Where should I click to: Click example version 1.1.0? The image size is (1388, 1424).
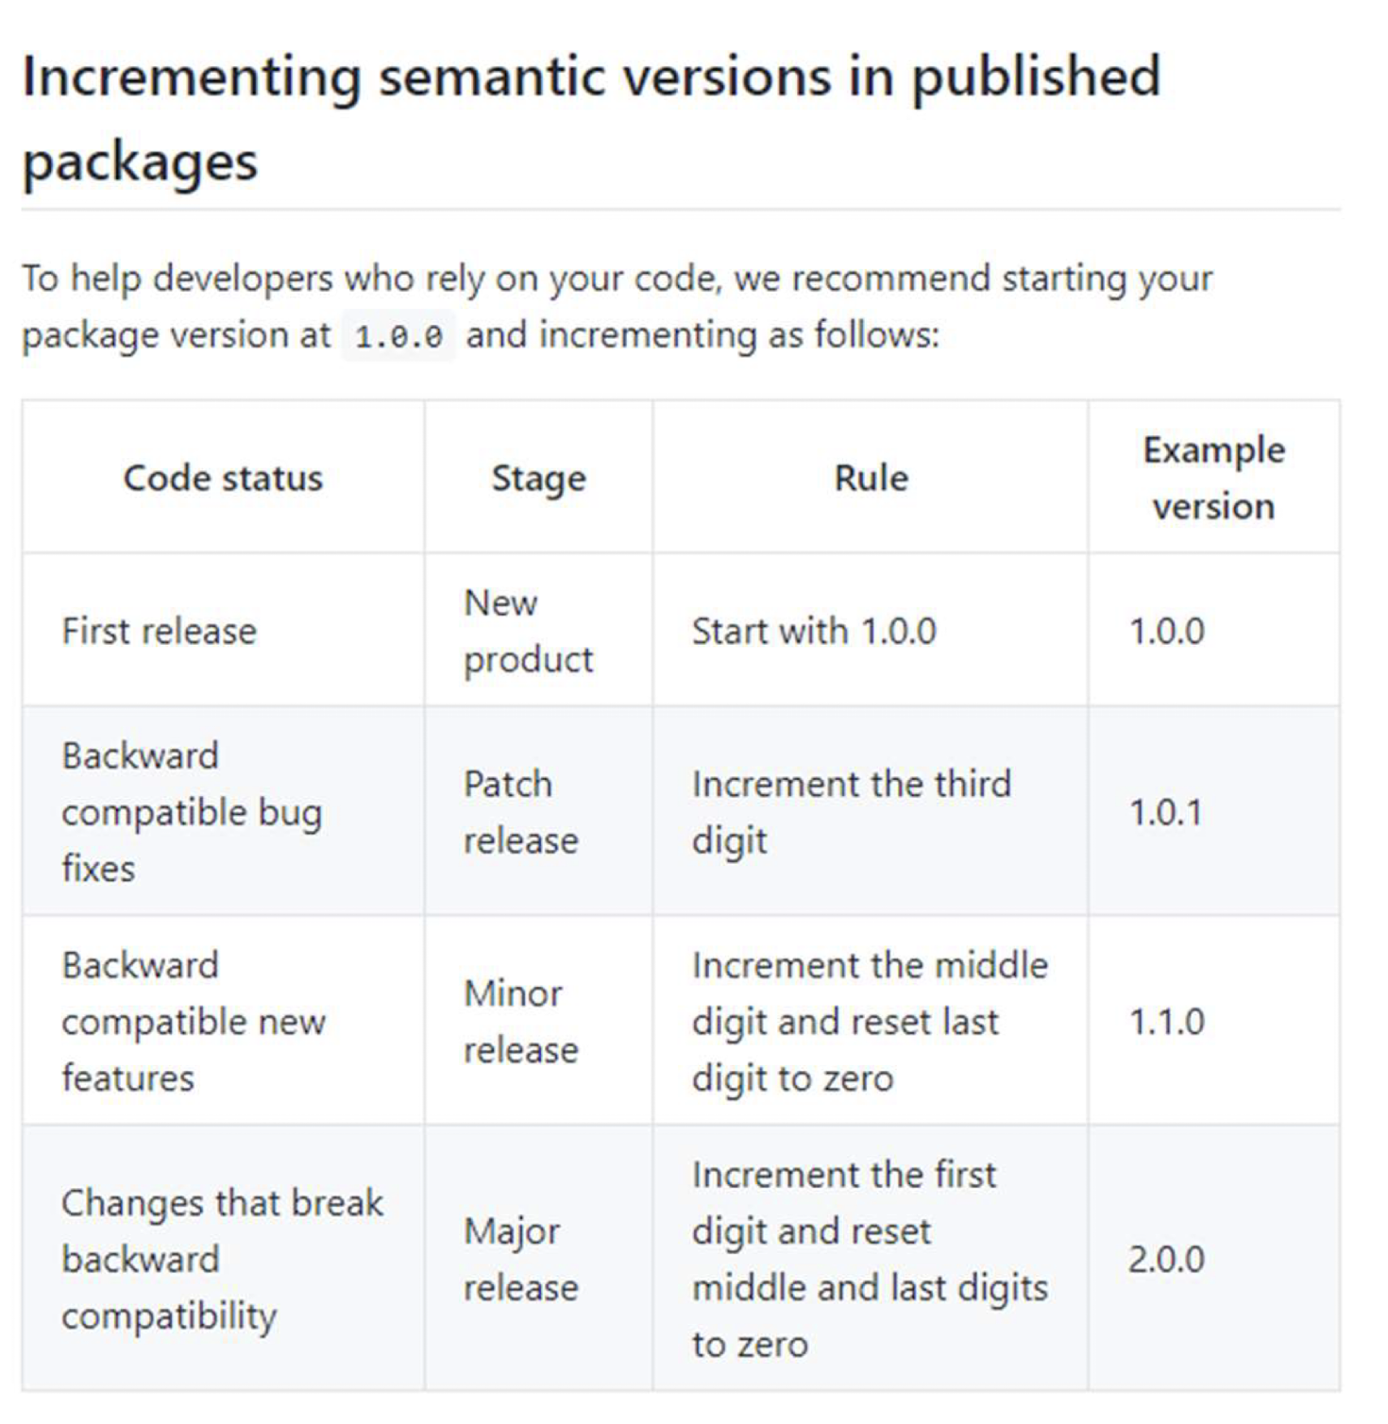pyautogui.click(x=1167, y=1022)
